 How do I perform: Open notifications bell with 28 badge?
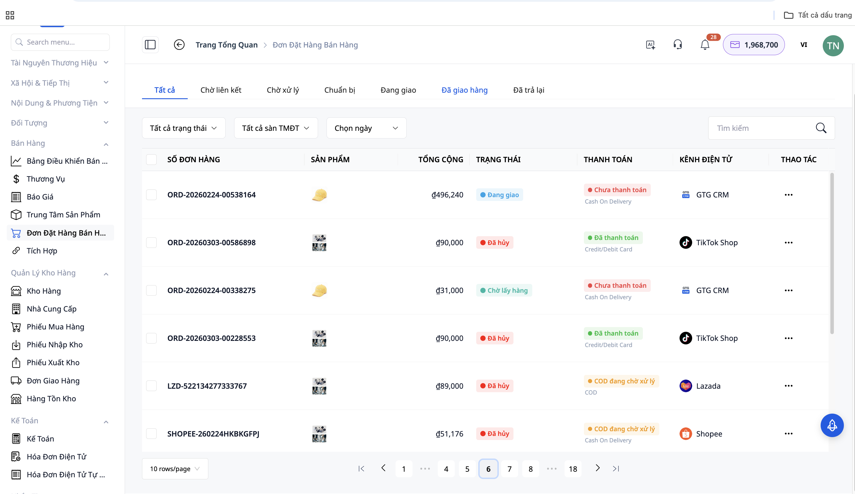tap(705, 45)
